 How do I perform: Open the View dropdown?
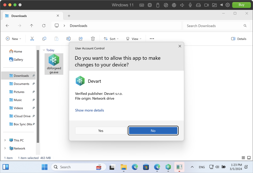134,39
